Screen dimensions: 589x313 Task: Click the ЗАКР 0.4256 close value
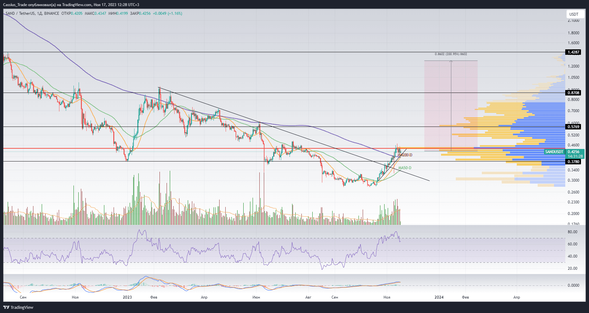click(x=140, y=13)
